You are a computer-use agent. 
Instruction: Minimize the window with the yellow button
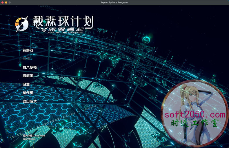(x=6, y=3)
